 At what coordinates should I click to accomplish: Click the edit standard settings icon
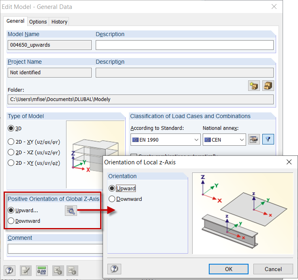[254, 140]
